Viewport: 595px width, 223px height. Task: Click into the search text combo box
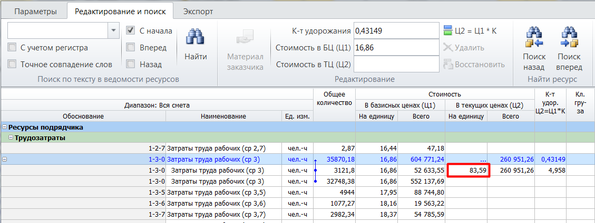tap(57, 30)
